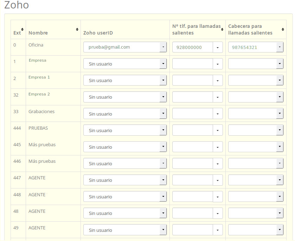The width and height of the screenshot is (295, 241).
Task: Open the user dropdown for AGENTE extension 48
Action: pos(163,213)
